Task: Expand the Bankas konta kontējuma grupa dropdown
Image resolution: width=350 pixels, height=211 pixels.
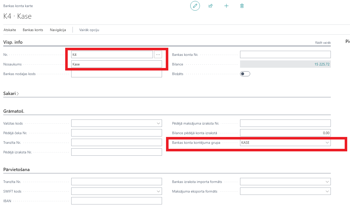Action: coord(327,143)
